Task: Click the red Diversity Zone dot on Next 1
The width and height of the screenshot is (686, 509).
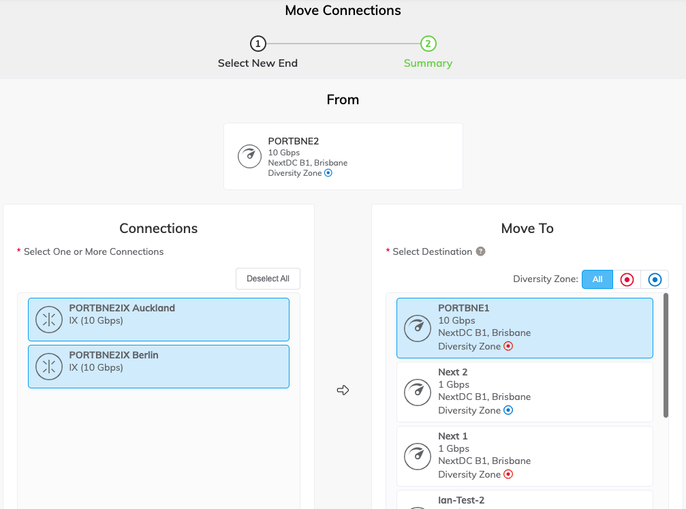Action: click(x=508, y=474)
